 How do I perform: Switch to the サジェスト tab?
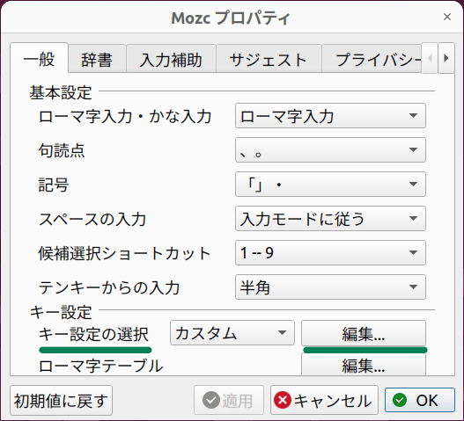[x=269, y=59]
